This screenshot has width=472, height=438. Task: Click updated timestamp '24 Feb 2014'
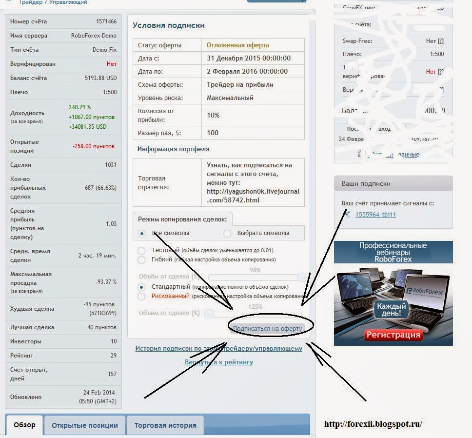point(99,393)
